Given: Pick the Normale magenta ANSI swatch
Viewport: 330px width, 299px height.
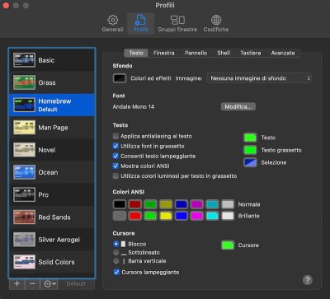Looking at the screenshot, I should [196, 204].
